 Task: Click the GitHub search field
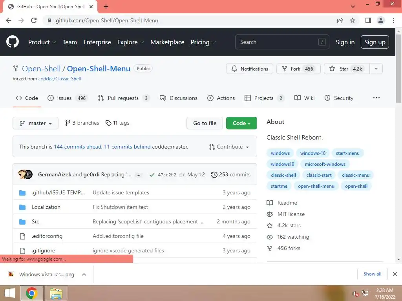(x=282, y=42)
